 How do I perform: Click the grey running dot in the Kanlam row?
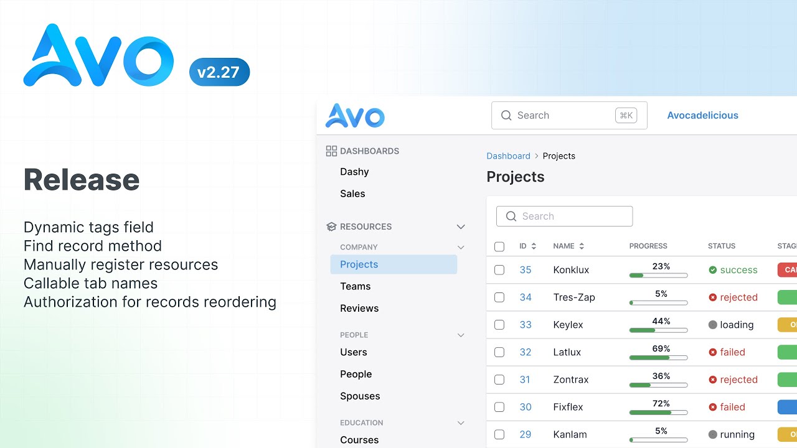click(x=713, y=434)
